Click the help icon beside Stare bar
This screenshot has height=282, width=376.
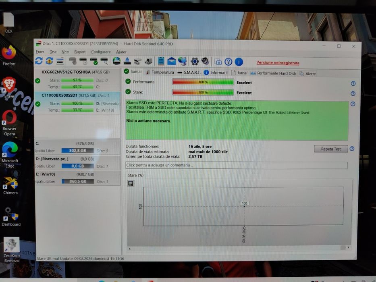pyautogui.click(x=353, y=93)
